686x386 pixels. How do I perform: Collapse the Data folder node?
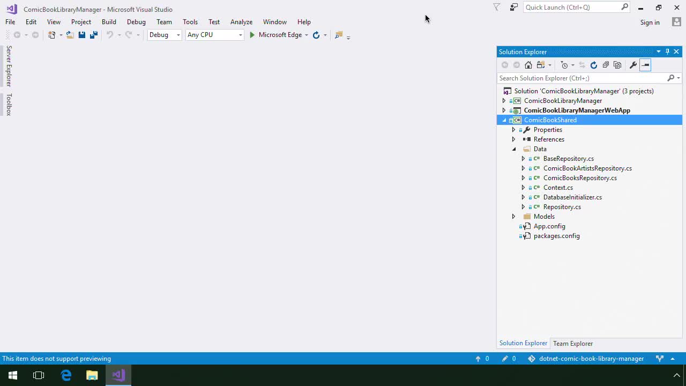point(513,149)
